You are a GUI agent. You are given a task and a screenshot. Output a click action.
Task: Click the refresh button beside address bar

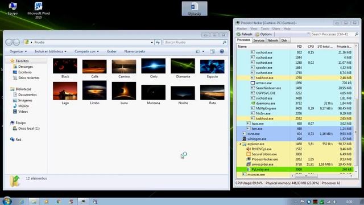pos(158,42)
